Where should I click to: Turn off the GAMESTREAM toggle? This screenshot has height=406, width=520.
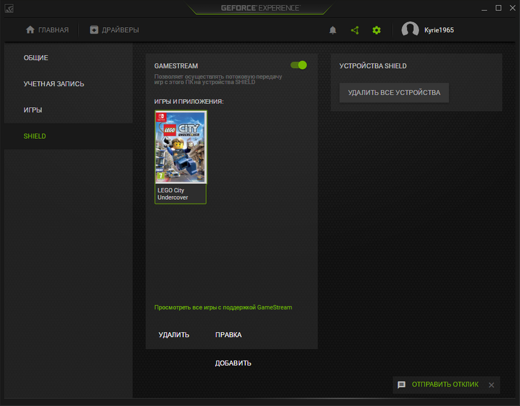point(298,65)
